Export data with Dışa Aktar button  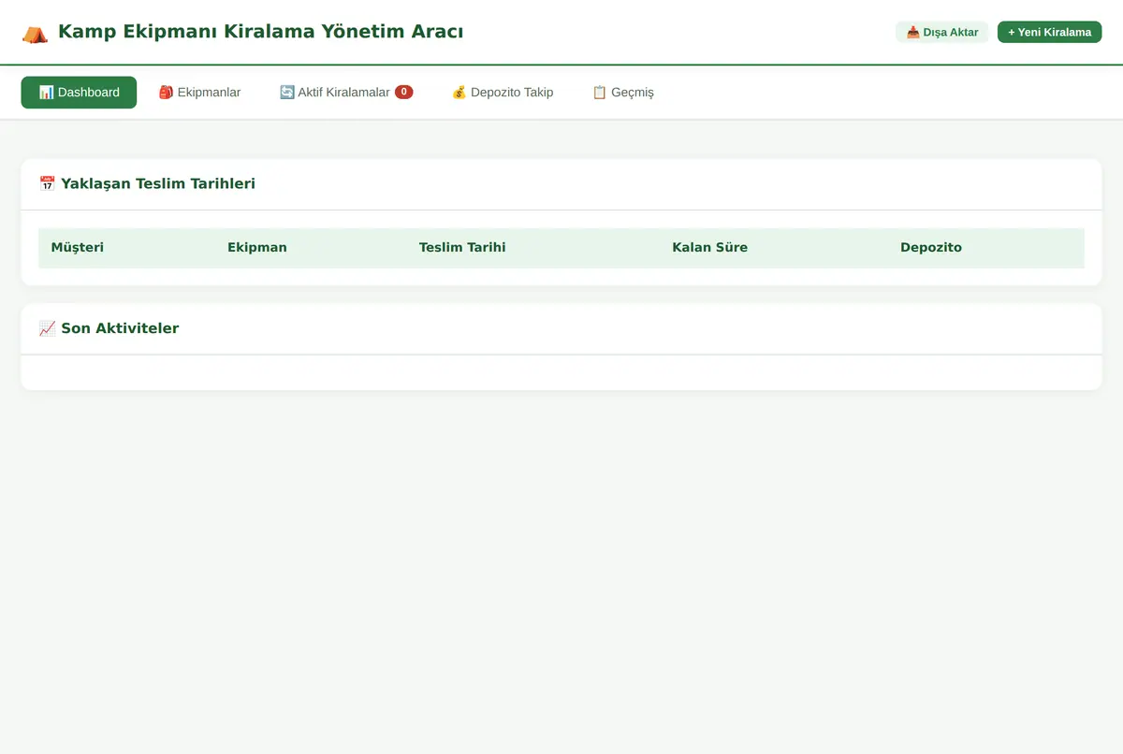tap(942, 32)
